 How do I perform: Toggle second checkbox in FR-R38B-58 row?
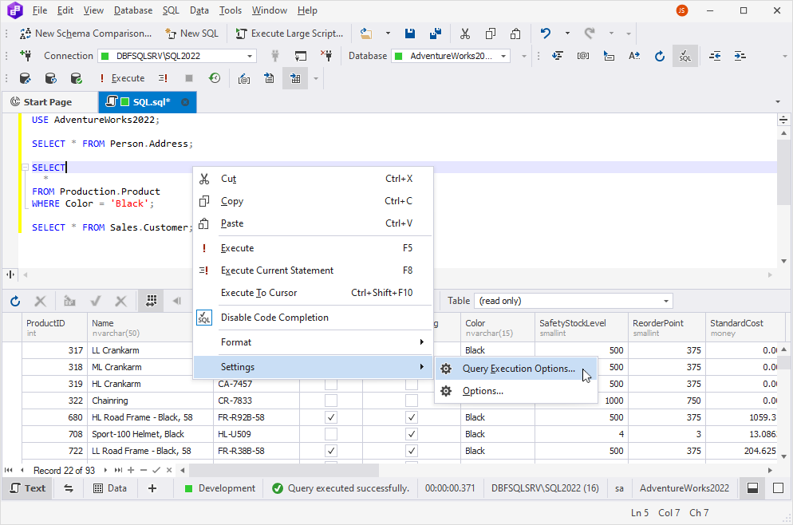(x=412, y=451)
